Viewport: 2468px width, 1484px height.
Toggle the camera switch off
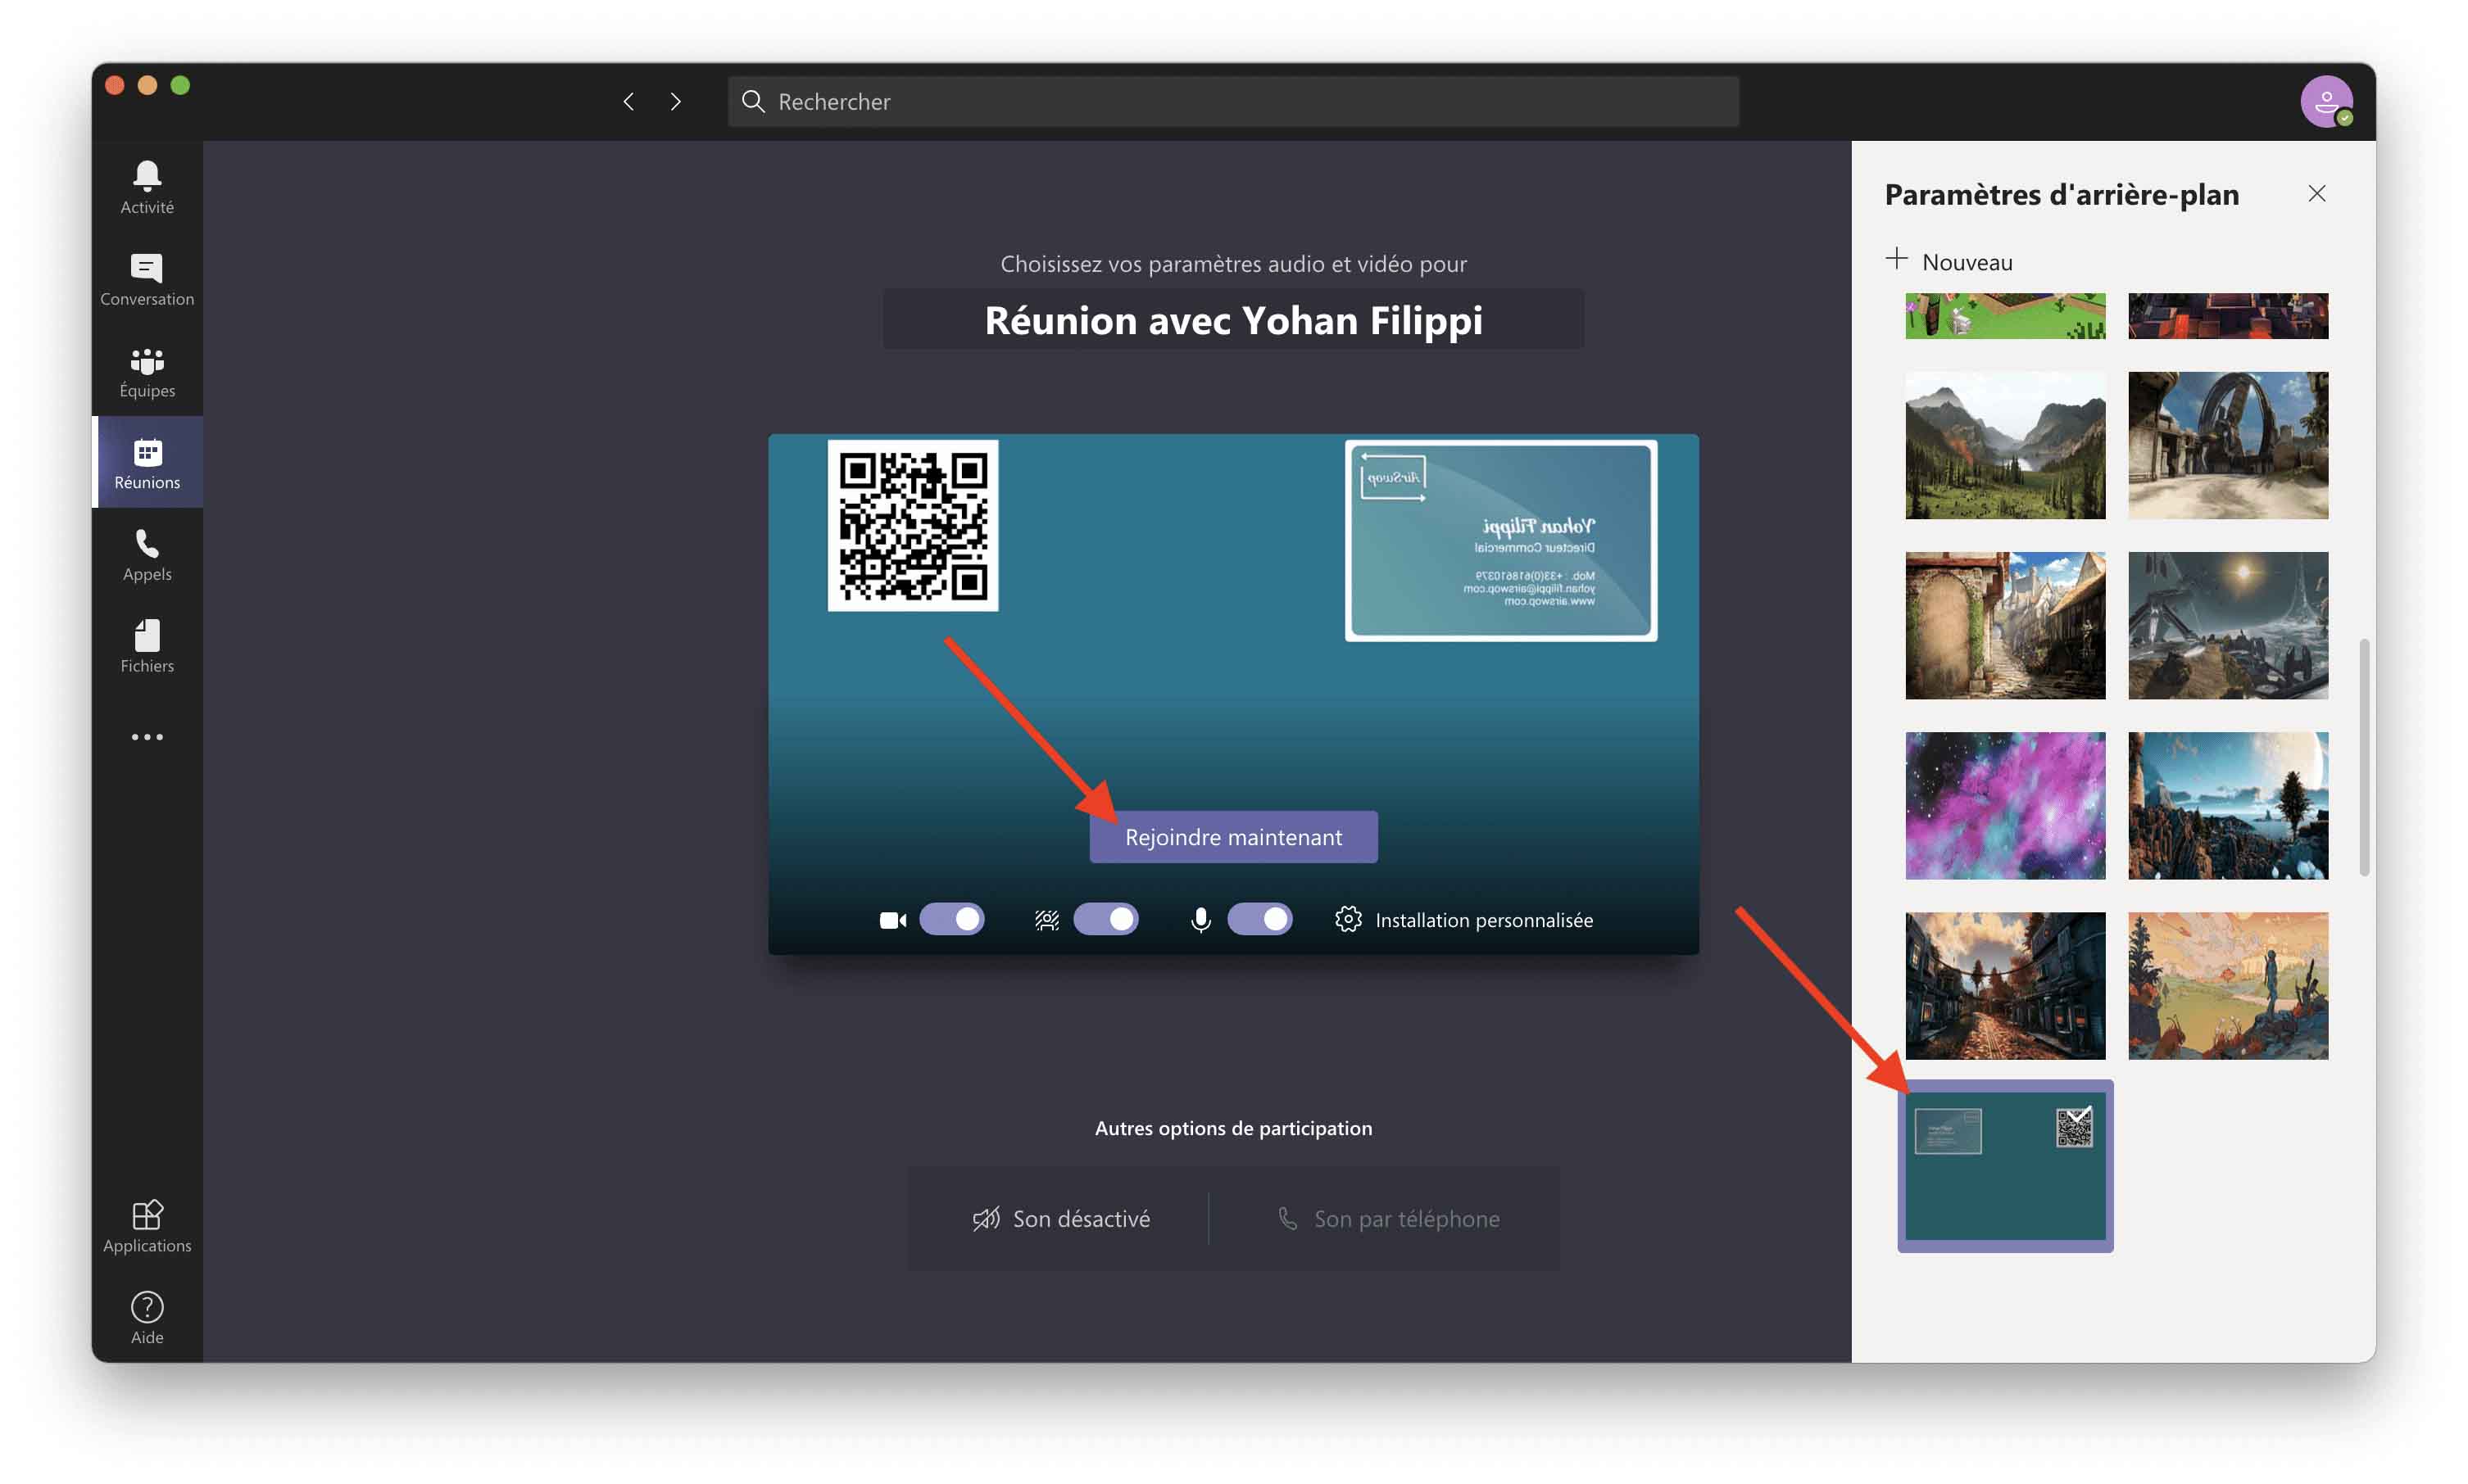pos(951,919)
